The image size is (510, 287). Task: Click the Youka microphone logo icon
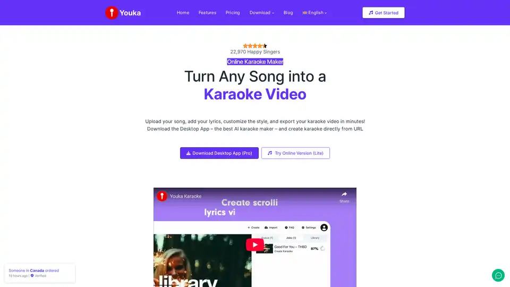pyautogui.click(x=112, y=13)
